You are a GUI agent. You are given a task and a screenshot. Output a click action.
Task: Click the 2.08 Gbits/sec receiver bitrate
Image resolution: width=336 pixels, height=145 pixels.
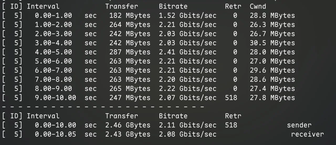[x=187, y=134]
